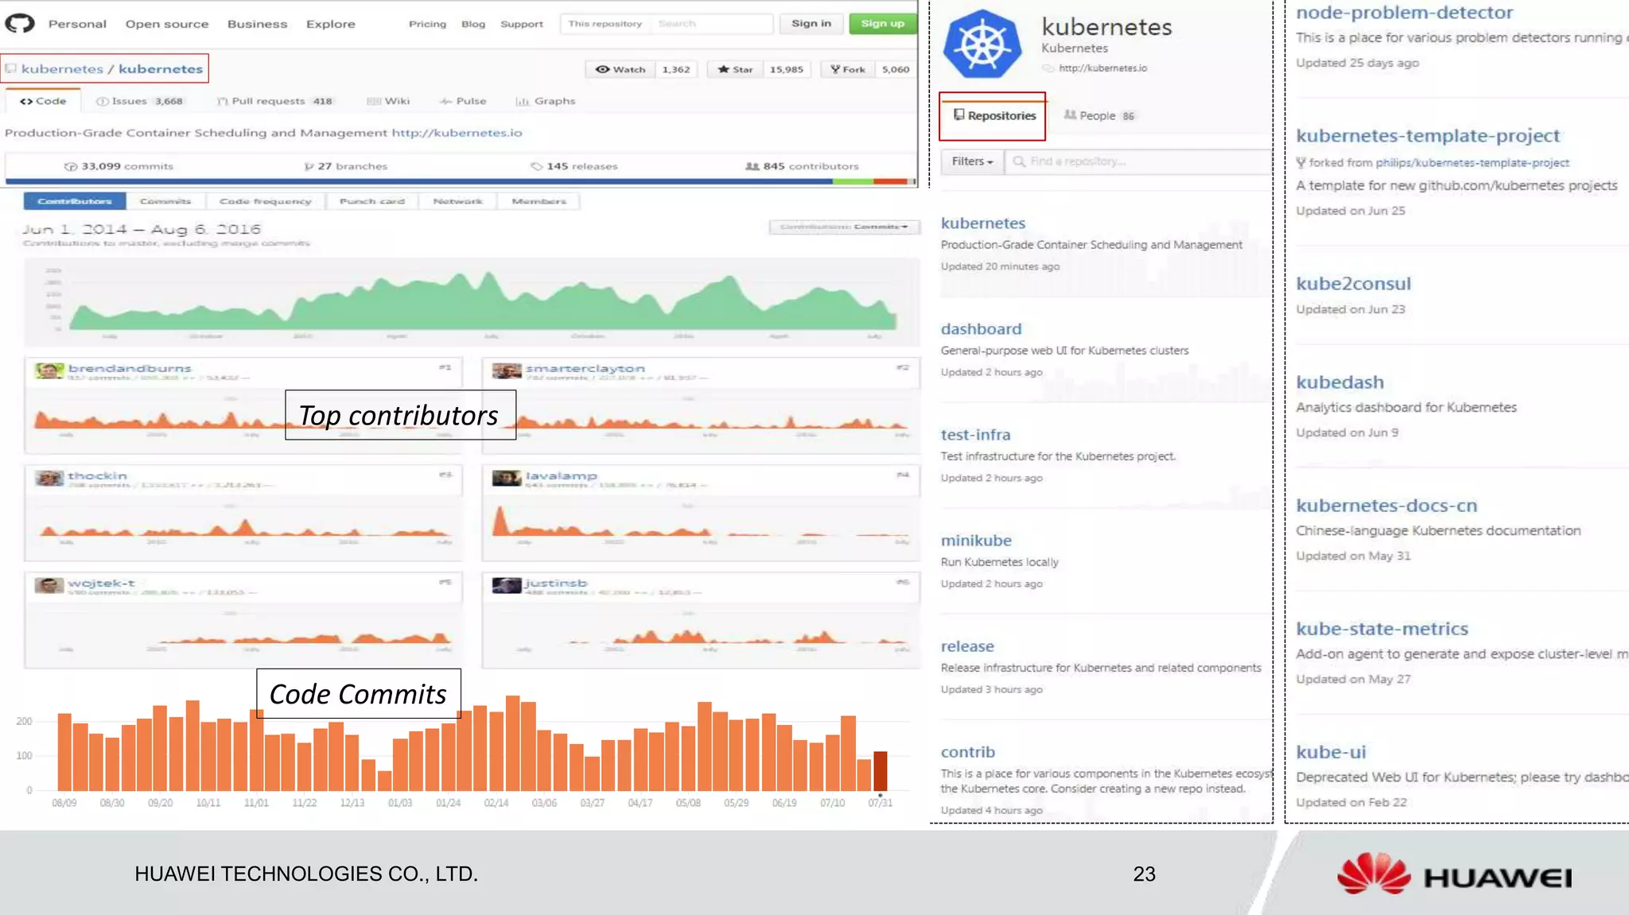Select the Members graph tab
The height and width of the screenshot is (915, 1629).
539,201
